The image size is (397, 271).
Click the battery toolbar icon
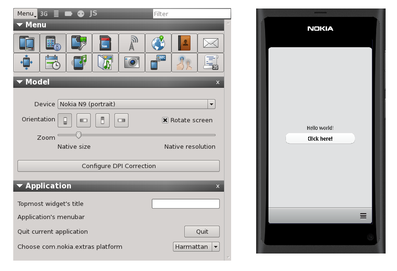click(x=69, y=14)
